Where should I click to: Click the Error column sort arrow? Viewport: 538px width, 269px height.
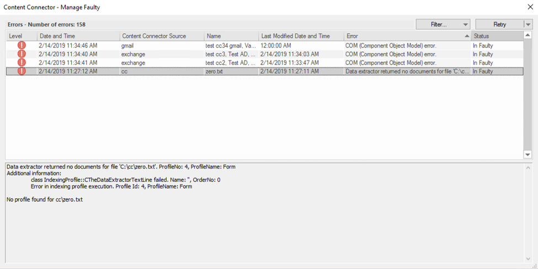coord(467,36)
